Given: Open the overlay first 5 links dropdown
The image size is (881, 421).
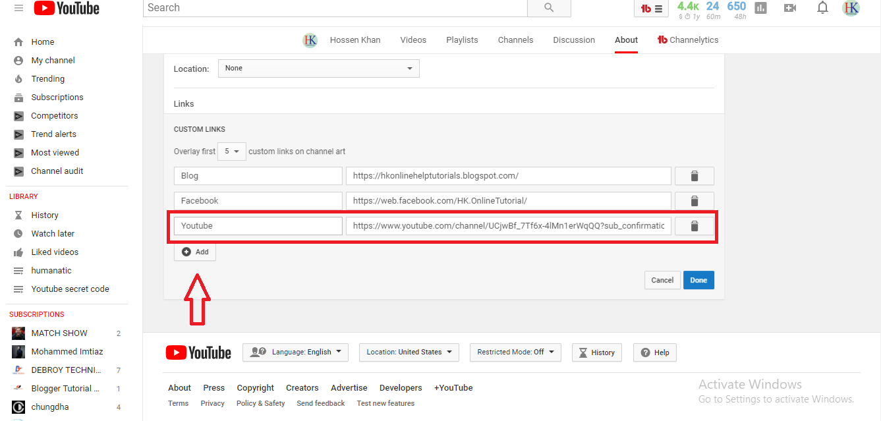Looking at the screenshot, I should click(x=232, y=151).
